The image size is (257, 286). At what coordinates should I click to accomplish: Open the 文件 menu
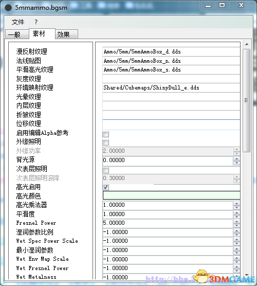[18, 22]
